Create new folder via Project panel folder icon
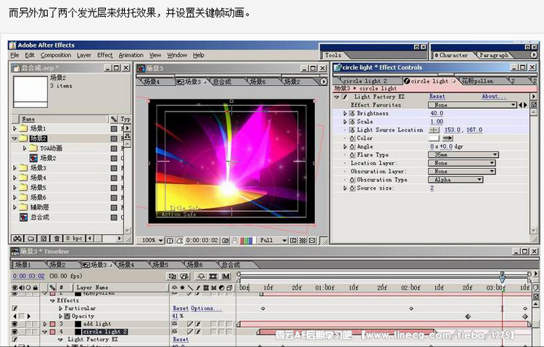 [31, 238]
